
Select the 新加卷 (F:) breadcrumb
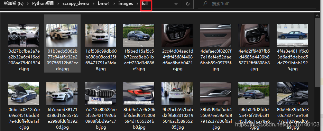(13, 4)
